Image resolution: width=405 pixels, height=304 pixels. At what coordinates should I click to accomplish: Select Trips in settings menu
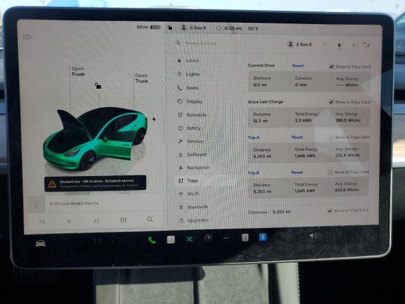click(x=192, y=180)
